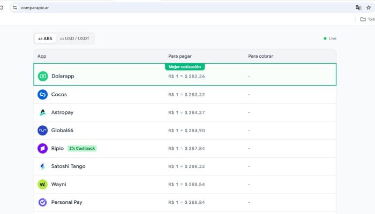Image resolution: width=375 pixels, height=214 pixels.
Task: Open the bookmarks folder icon
Action: 363,19
